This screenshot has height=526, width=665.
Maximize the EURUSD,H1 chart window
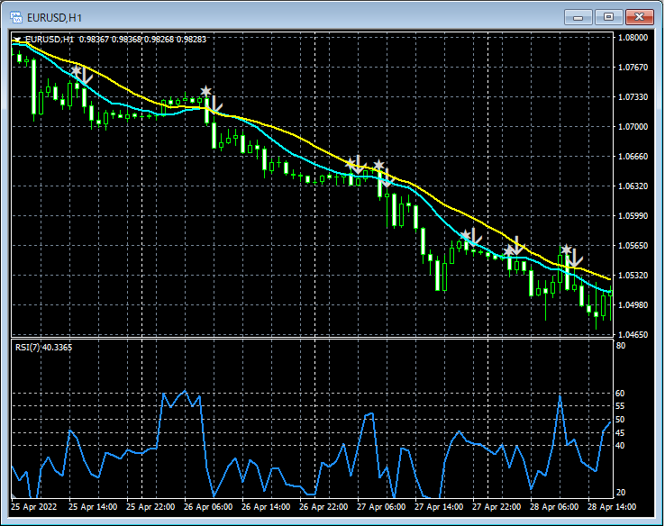coord(608,17)
